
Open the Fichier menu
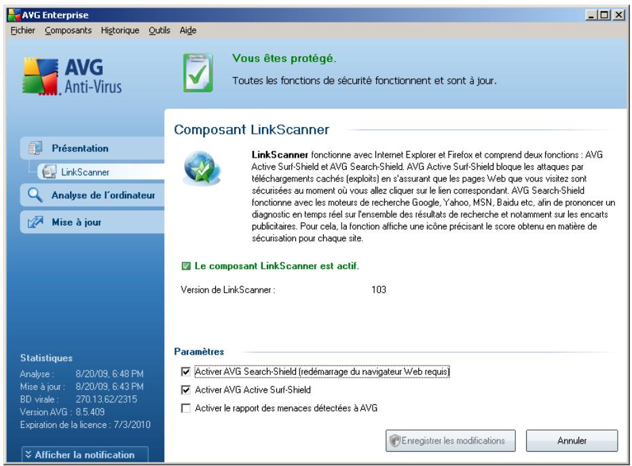click(22, 31)
